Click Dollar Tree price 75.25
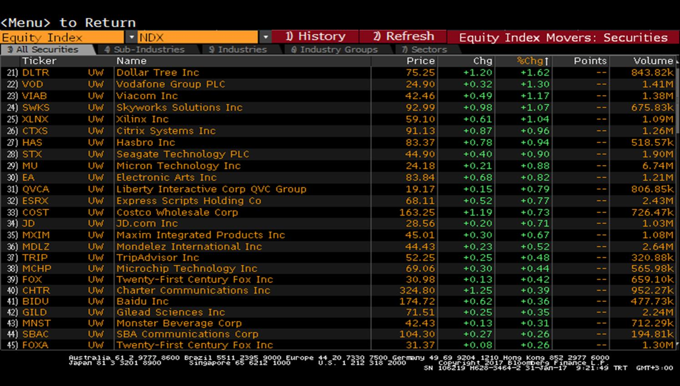 tap(420, 73)
